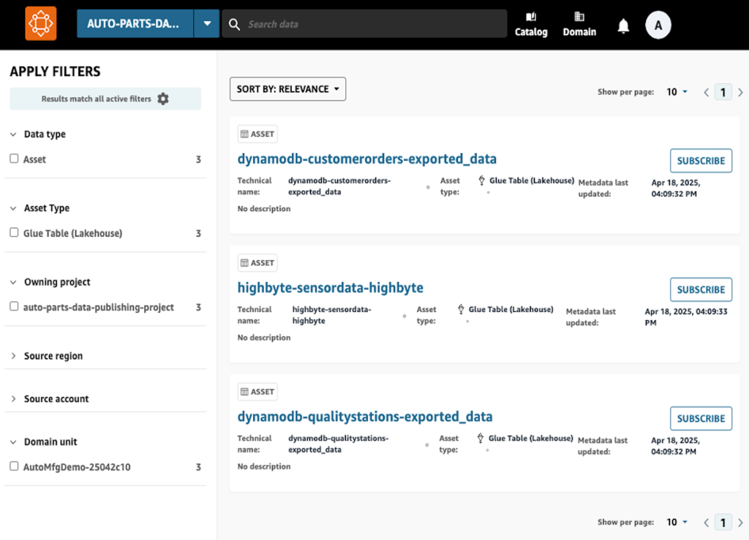Subscribe to highbyte-sensordata-highbyte
Image resolution: width=749 pixels, height=540 pixels.
pyautogui.click(x=701, y=289)
